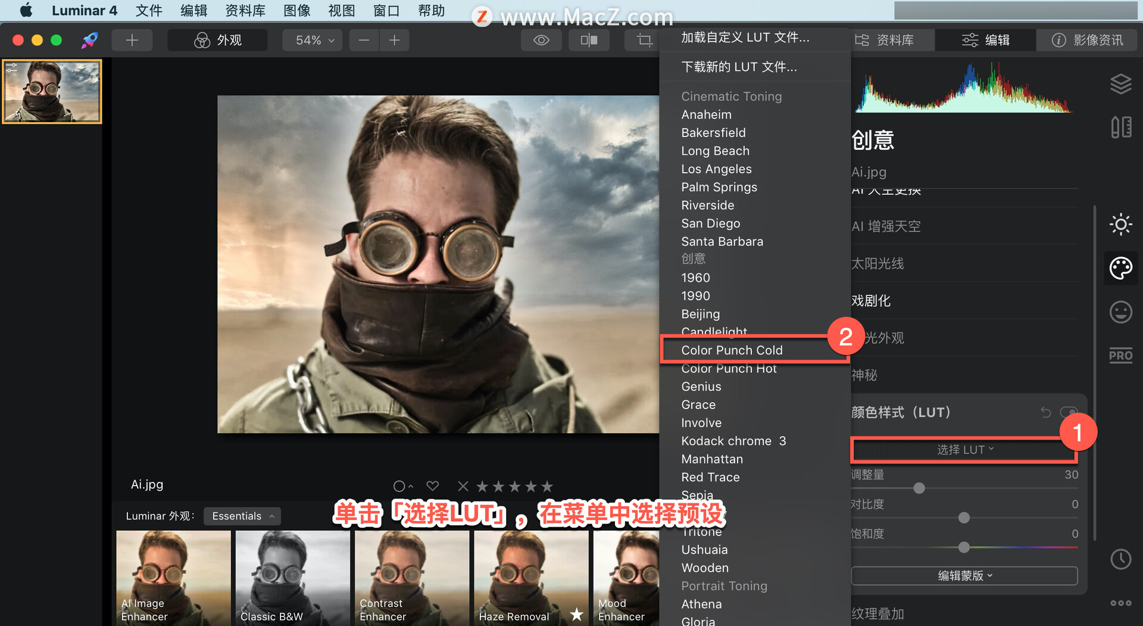This screenshot has height=626, width=1143.
Task: Click the three-dots more options icon
Action: (x=1120, y=603)
